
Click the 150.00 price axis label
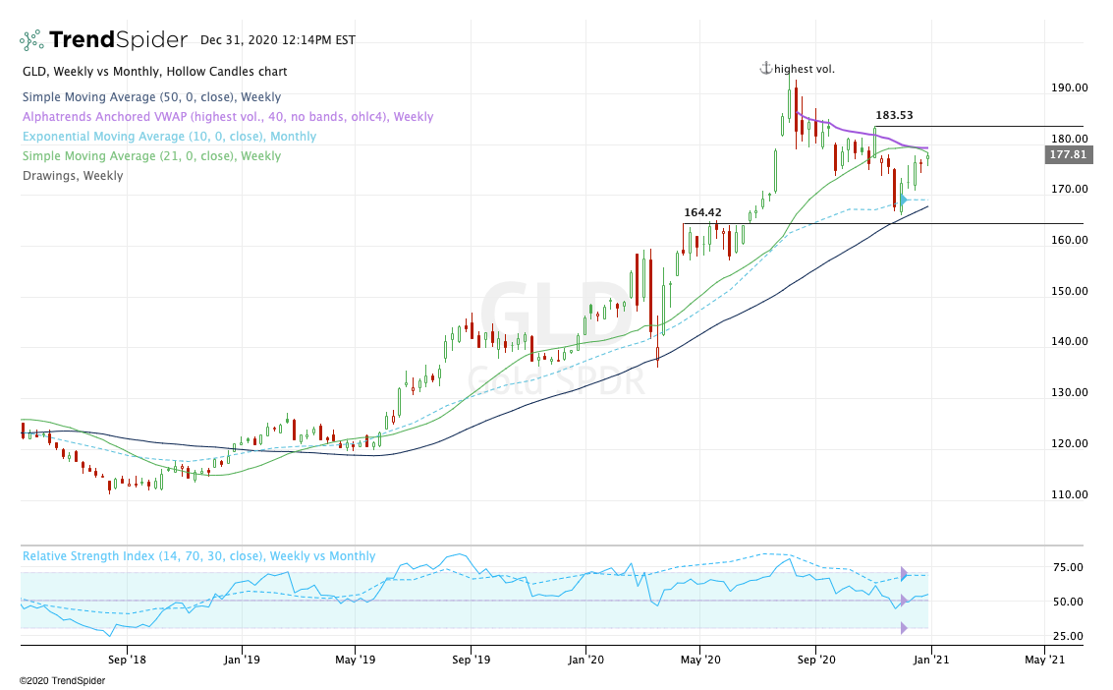1069,291
